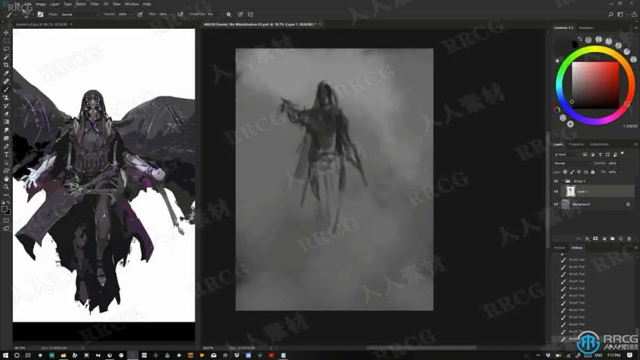The height and width of the screenshot is (360, 640).
Task: Select the Clone Stamp tool
Action: 6,98
